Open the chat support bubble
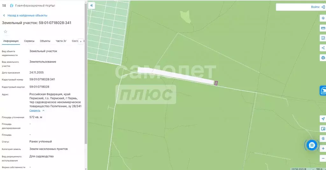 (x=312, y=145)
